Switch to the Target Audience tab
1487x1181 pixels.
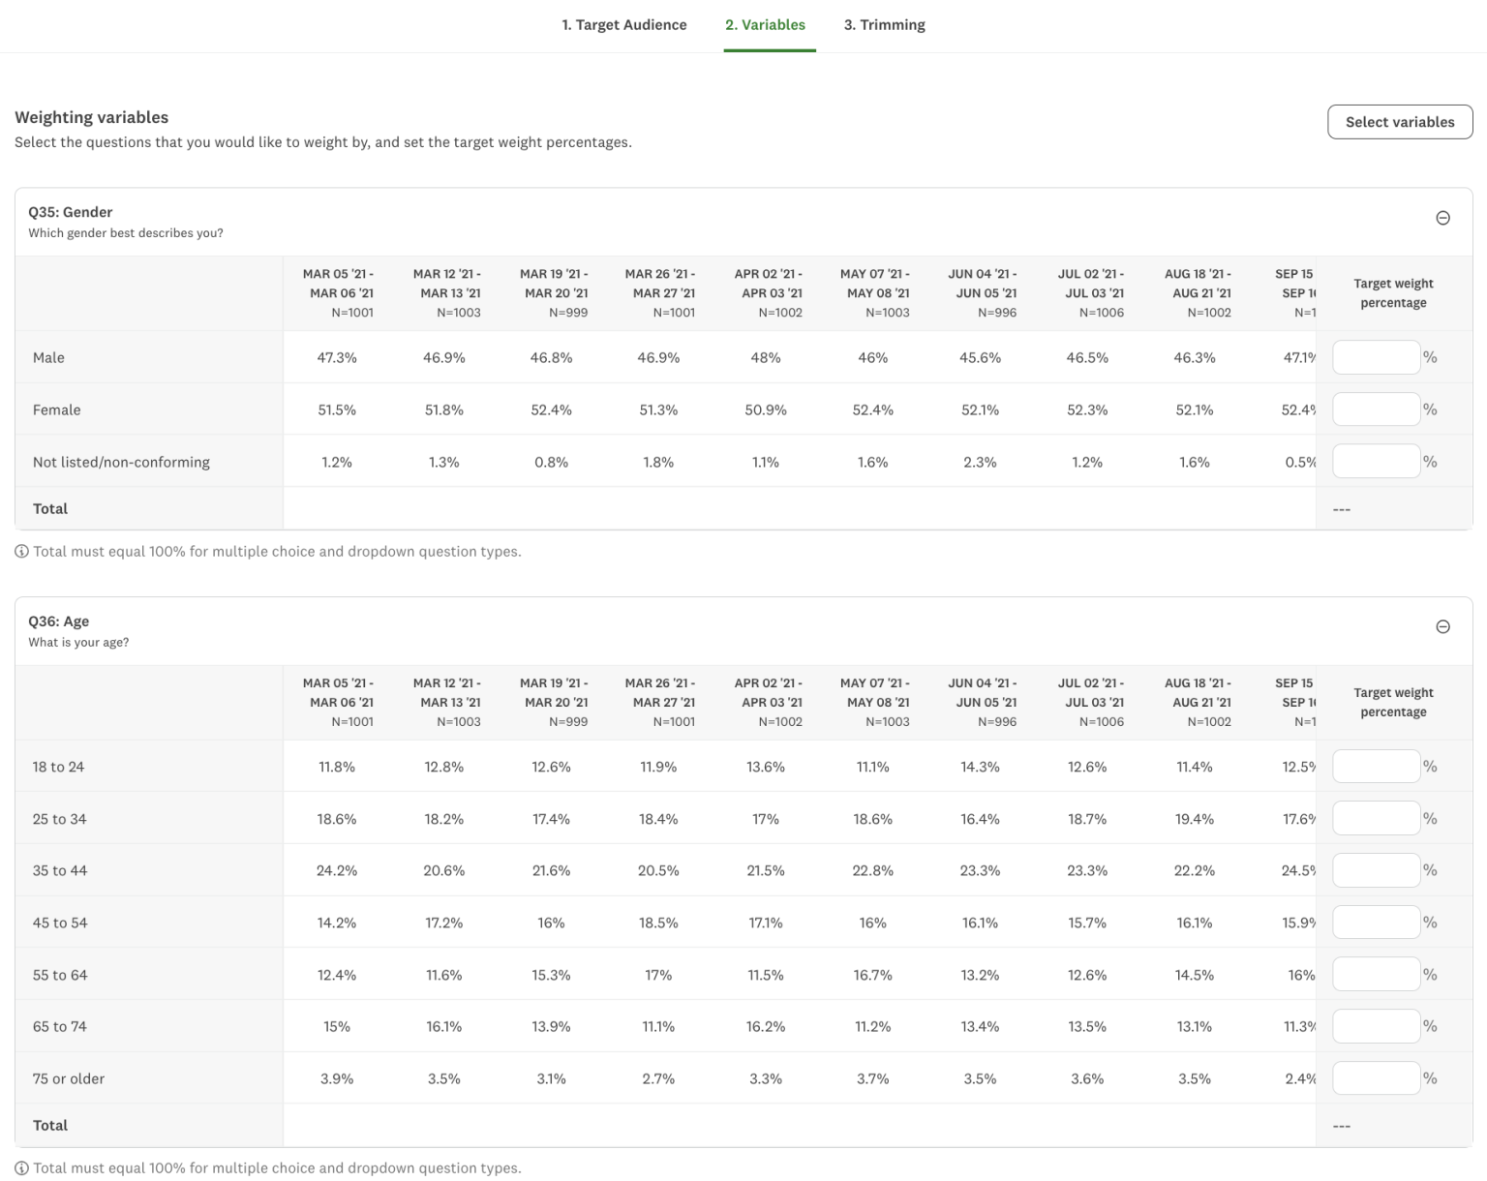point(623,24)
